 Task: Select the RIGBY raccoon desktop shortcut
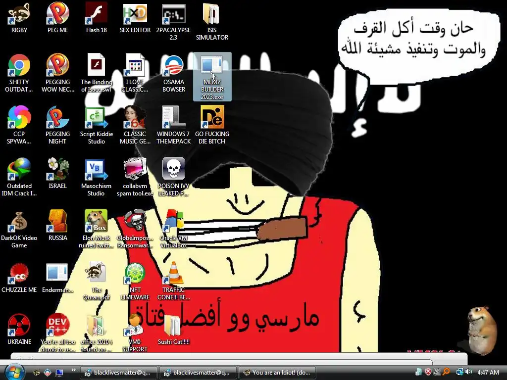click(x=19, y=19)
